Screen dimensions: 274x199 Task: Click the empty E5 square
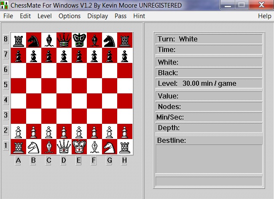tap(79, 86)
